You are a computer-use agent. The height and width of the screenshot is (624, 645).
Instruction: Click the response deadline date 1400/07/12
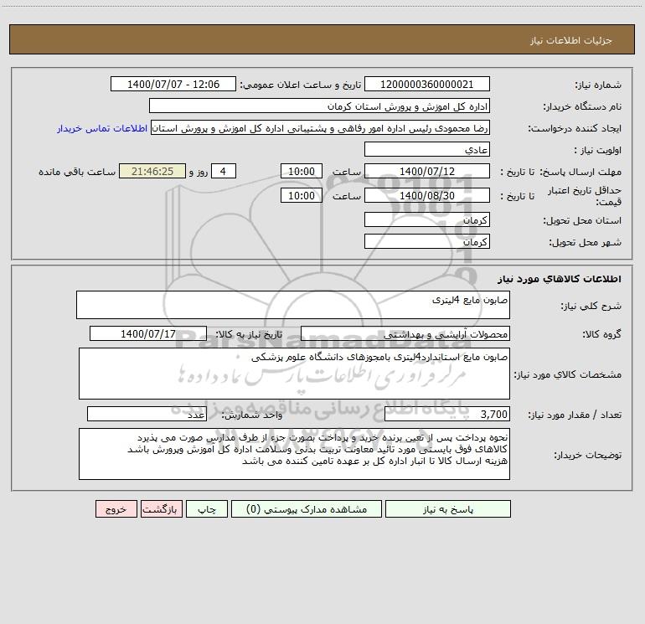coord(427,171)
